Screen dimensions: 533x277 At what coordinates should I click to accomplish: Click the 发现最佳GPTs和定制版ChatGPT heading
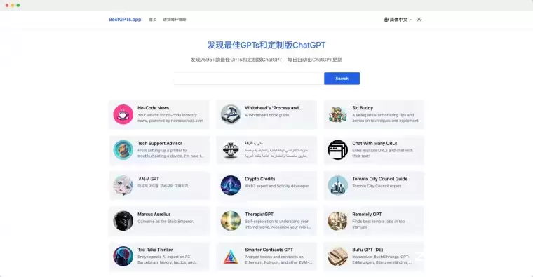point(266,45)
